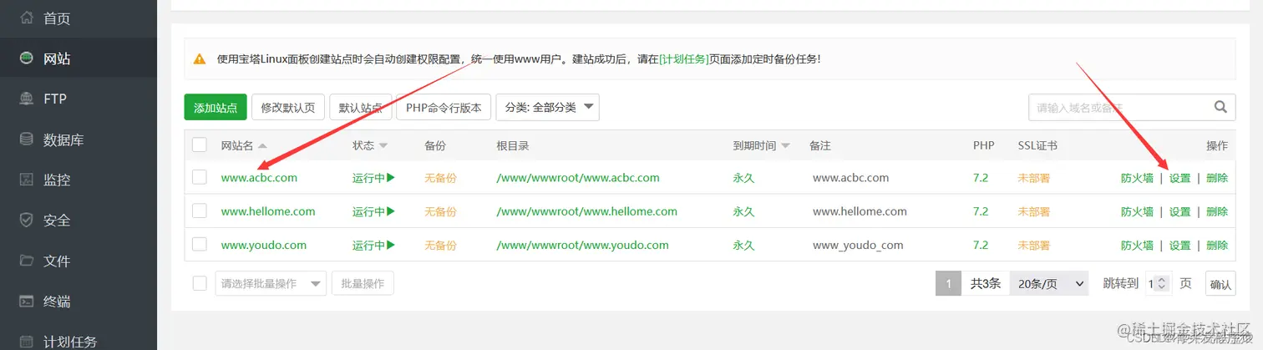The image size is (1263, 350).
Task: Click 防火墙 for www.acbc.com
Action: (x=1137, y=177)
